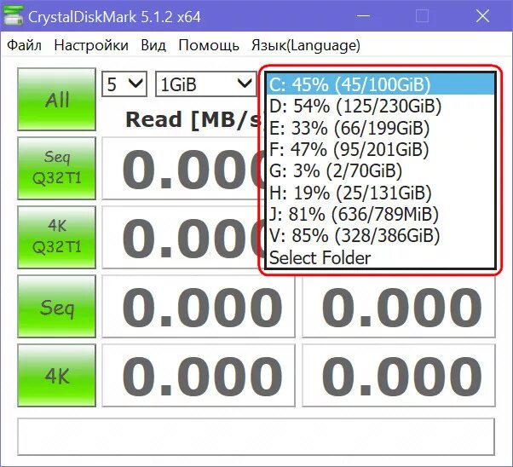Viewport: 513px width, 467px height.
Task: Select drive G: 3% (2/70GiB)
Action: pyautogui.click(x=381, y=170)
